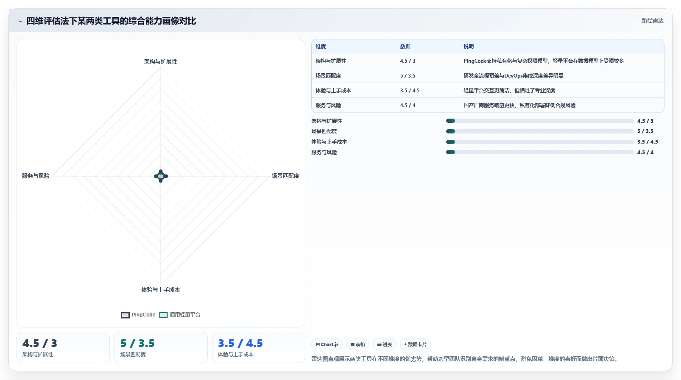Click the 场景匹配度 axis label on the radar chart

(285, 176)
